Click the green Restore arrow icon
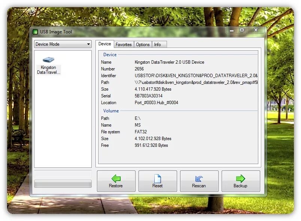Viewport: 301px width, 221px height. [x=116, y=179]
